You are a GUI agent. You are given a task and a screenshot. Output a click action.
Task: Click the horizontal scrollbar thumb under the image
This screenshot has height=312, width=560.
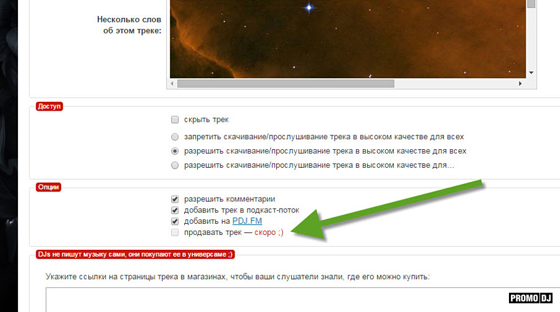point(285,83)
